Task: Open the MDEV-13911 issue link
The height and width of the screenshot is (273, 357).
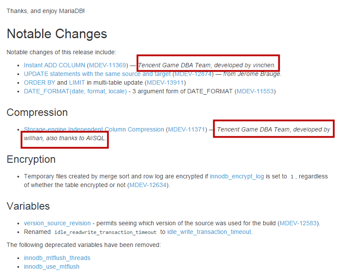Action: click(165, 82)
